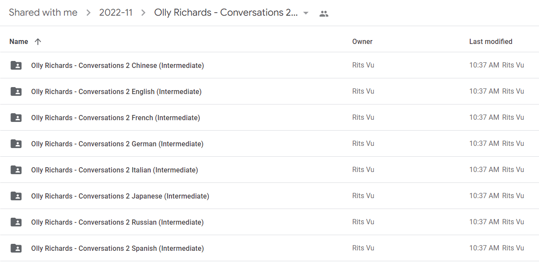This screenshot has height=263, width=539.
Task: Toggle the sort direction arrow next to Name
Action: point(38,42)
